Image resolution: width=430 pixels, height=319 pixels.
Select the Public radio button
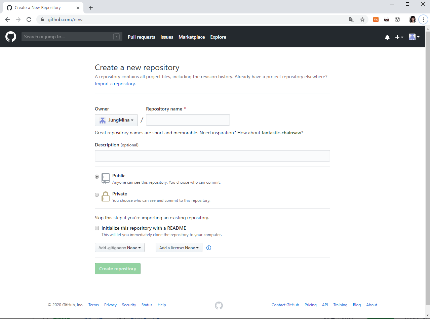point(97,177)
